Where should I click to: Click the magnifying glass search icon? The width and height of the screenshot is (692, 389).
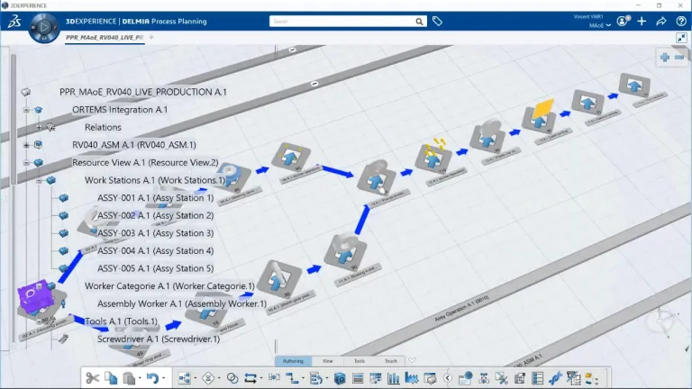[x=419, y=22]
